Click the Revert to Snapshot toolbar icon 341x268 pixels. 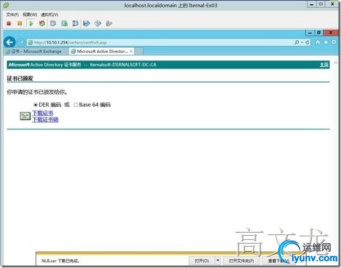[x=64, y=23]
